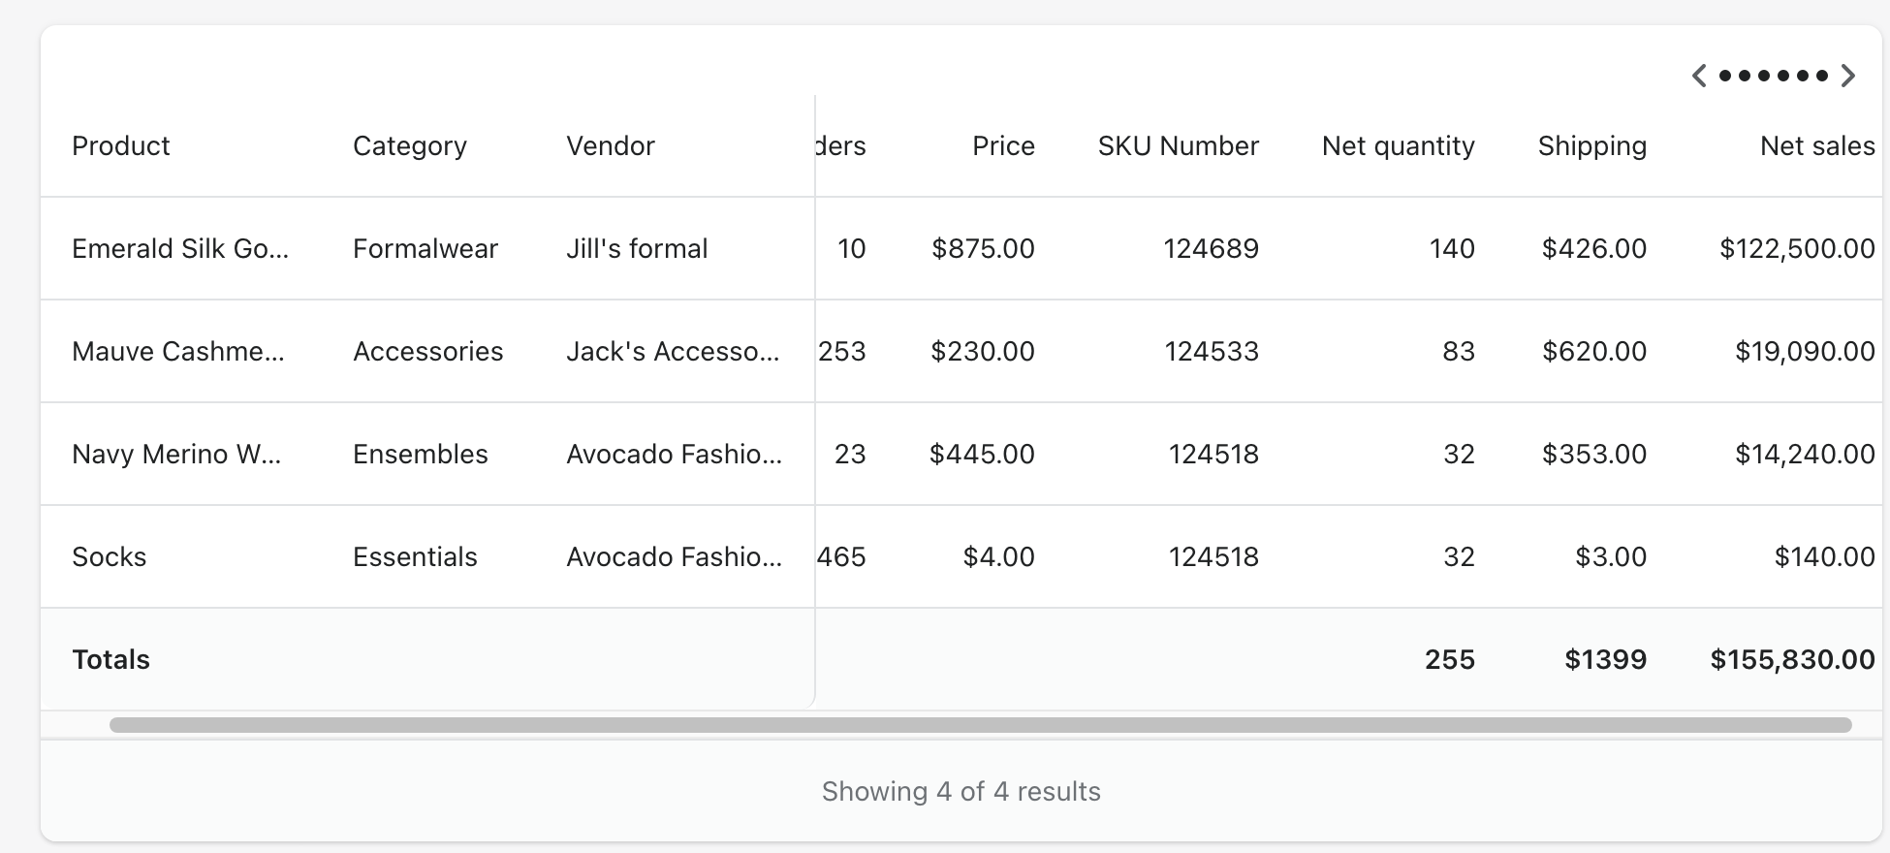Click the SKU Number column header
The image size is (1890, 853).
[x=1178, y=146]
